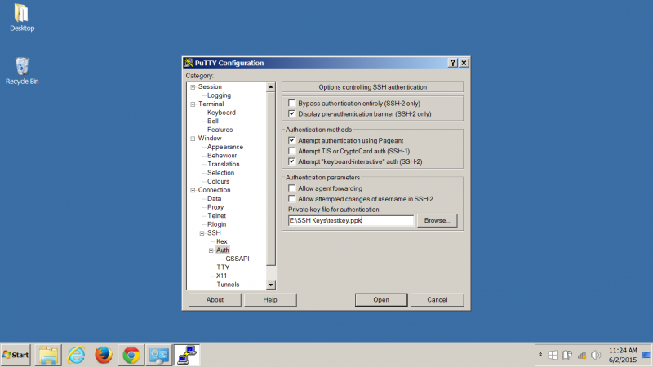Open Proxy settings category

click(x=215, y=207)
